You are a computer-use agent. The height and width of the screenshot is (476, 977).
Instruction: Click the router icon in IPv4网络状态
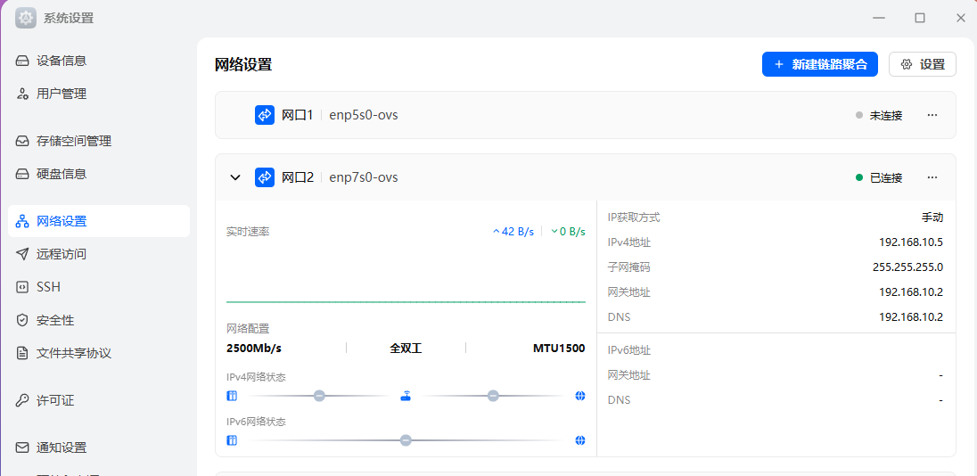pyautogui.click(x=406, y=396)
